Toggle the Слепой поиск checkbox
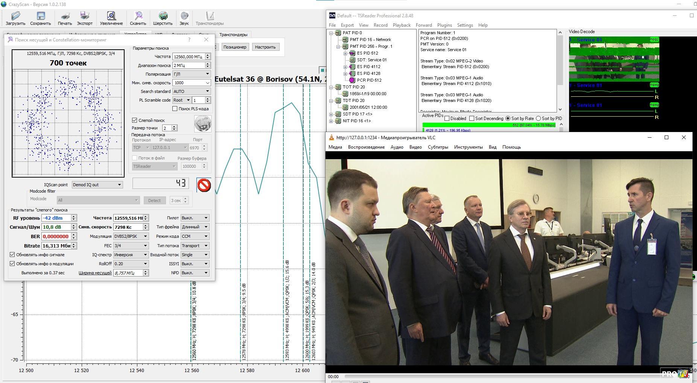The height and width of the screenshot is (383, 697). click(135, 120)
